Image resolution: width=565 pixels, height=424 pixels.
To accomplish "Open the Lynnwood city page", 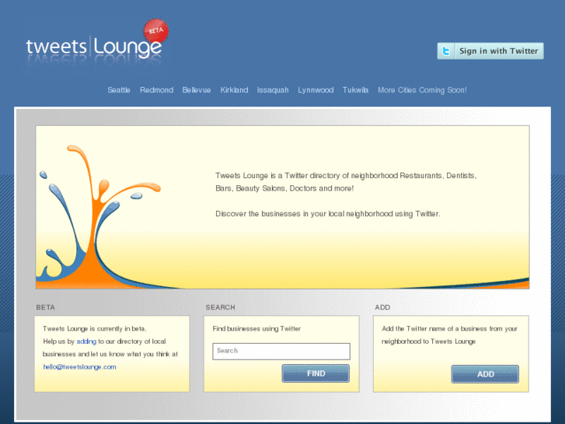I will pyautogui.click(x=316, y=89).
